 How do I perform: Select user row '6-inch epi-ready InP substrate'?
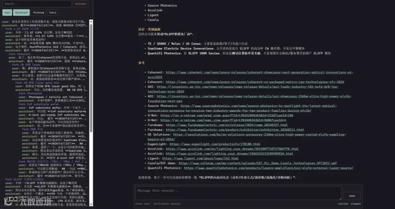[x=52, y=115]
